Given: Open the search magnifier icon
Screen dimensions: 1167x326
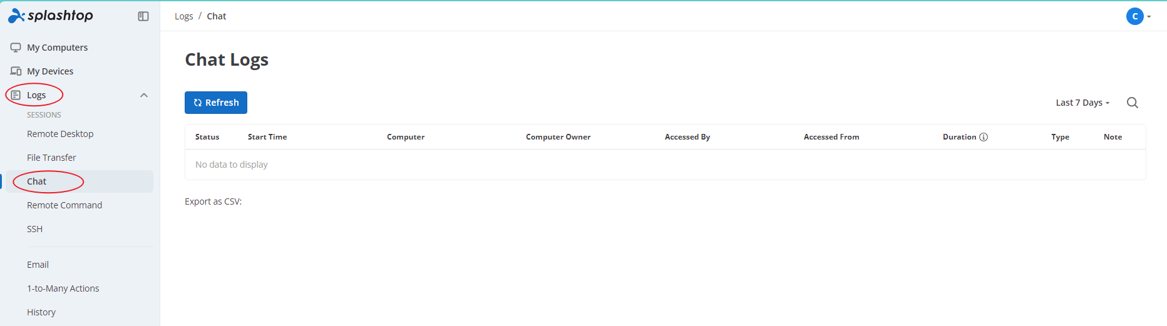Looking at the screenshot, I should click(1133, 103).
